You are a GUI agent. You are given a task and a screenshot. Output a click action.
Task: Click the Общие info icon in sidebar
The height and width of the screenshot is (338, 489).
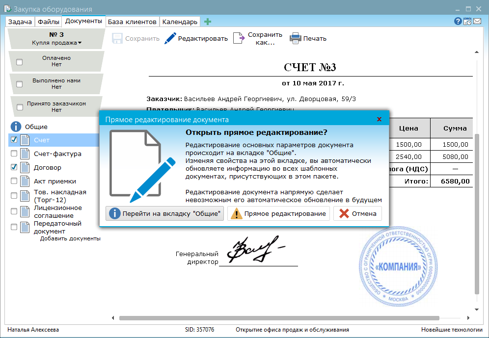pyautogui.click(x=16, y=127)
